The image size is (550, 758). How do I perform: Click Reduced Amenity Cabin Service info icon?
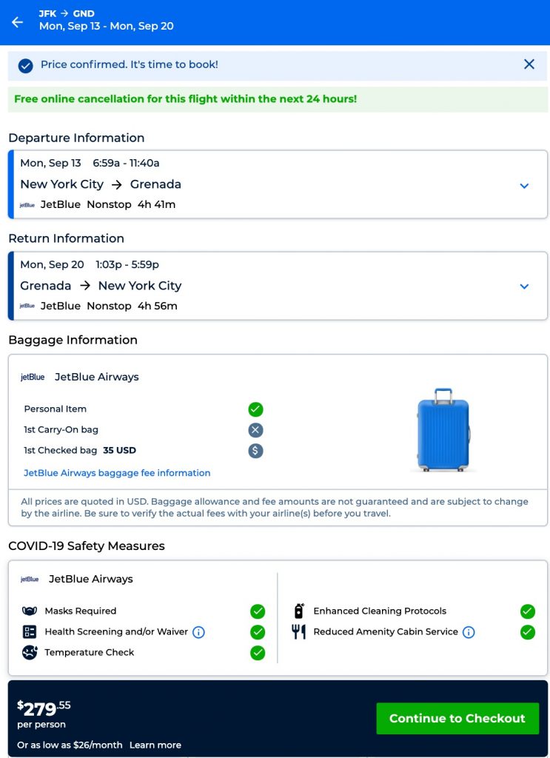(469, 632)
